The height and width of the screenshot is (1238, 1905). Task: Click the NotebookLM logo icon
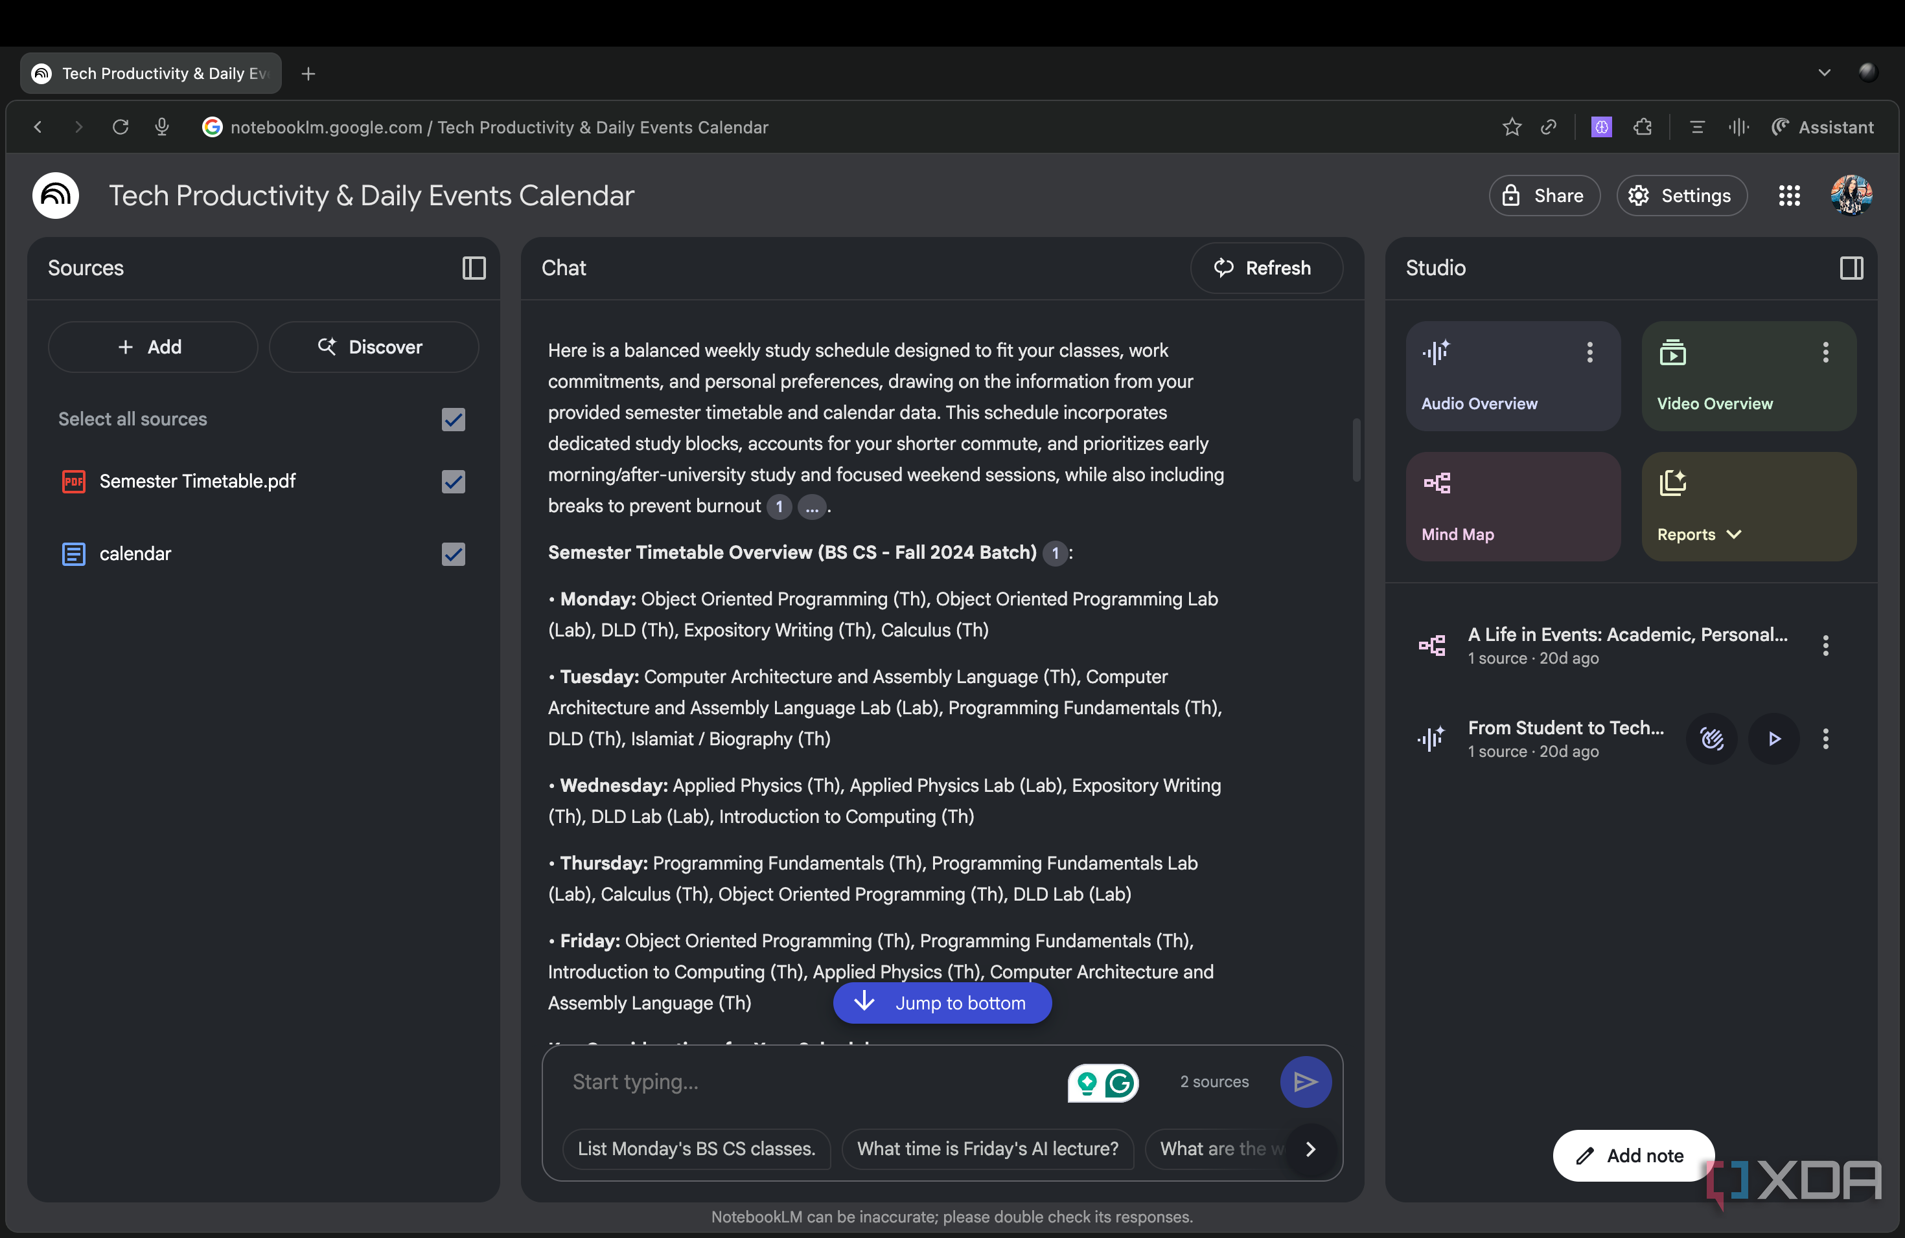click(56, 195)
